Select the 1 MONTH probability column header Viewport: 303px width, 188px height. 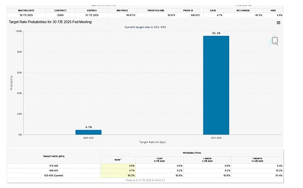pos(257,160)
